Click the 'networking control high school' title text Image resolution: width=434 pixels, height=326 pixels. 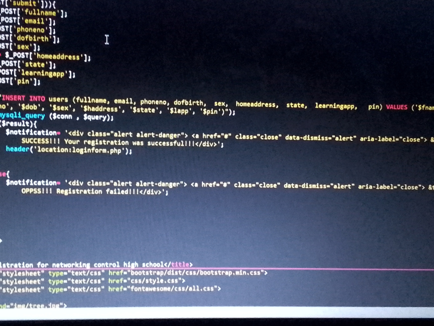pos(108,265)
